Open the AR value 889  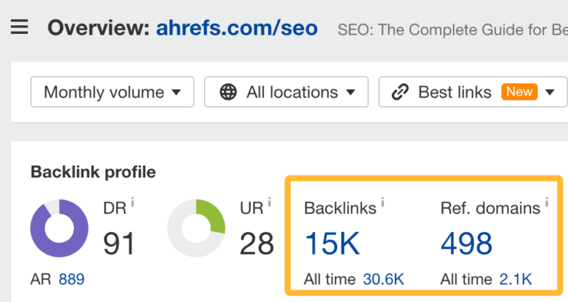71,279
